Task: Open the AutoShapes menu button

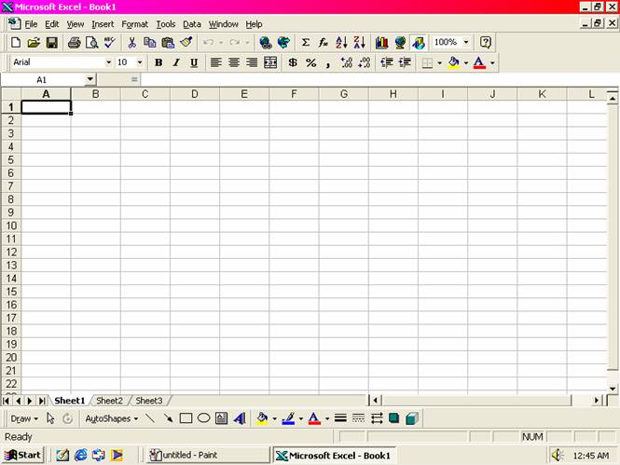Action: (111, 418)
